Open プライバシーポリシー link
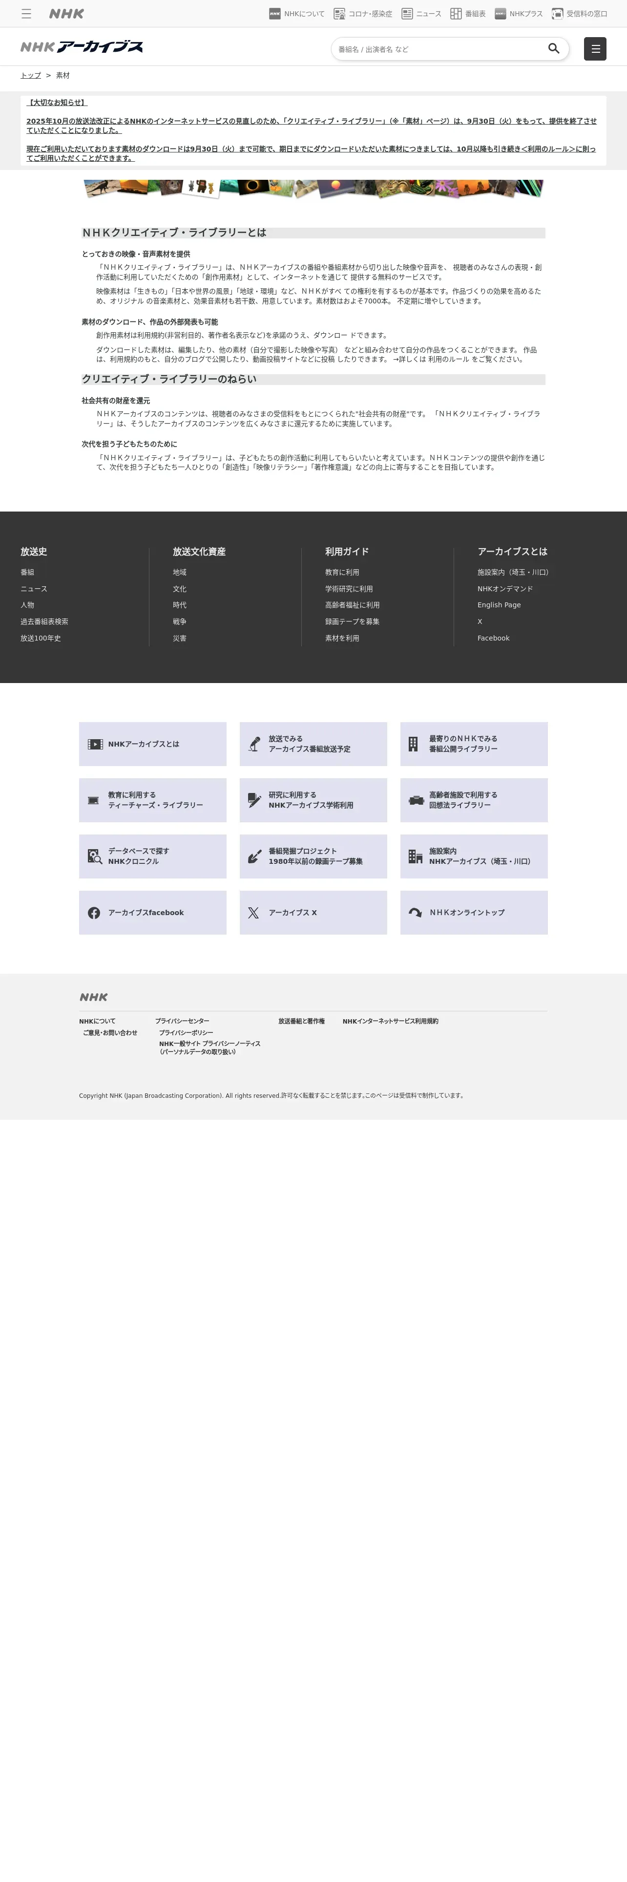This screenshot has width=627, height=1882. 186,1033
